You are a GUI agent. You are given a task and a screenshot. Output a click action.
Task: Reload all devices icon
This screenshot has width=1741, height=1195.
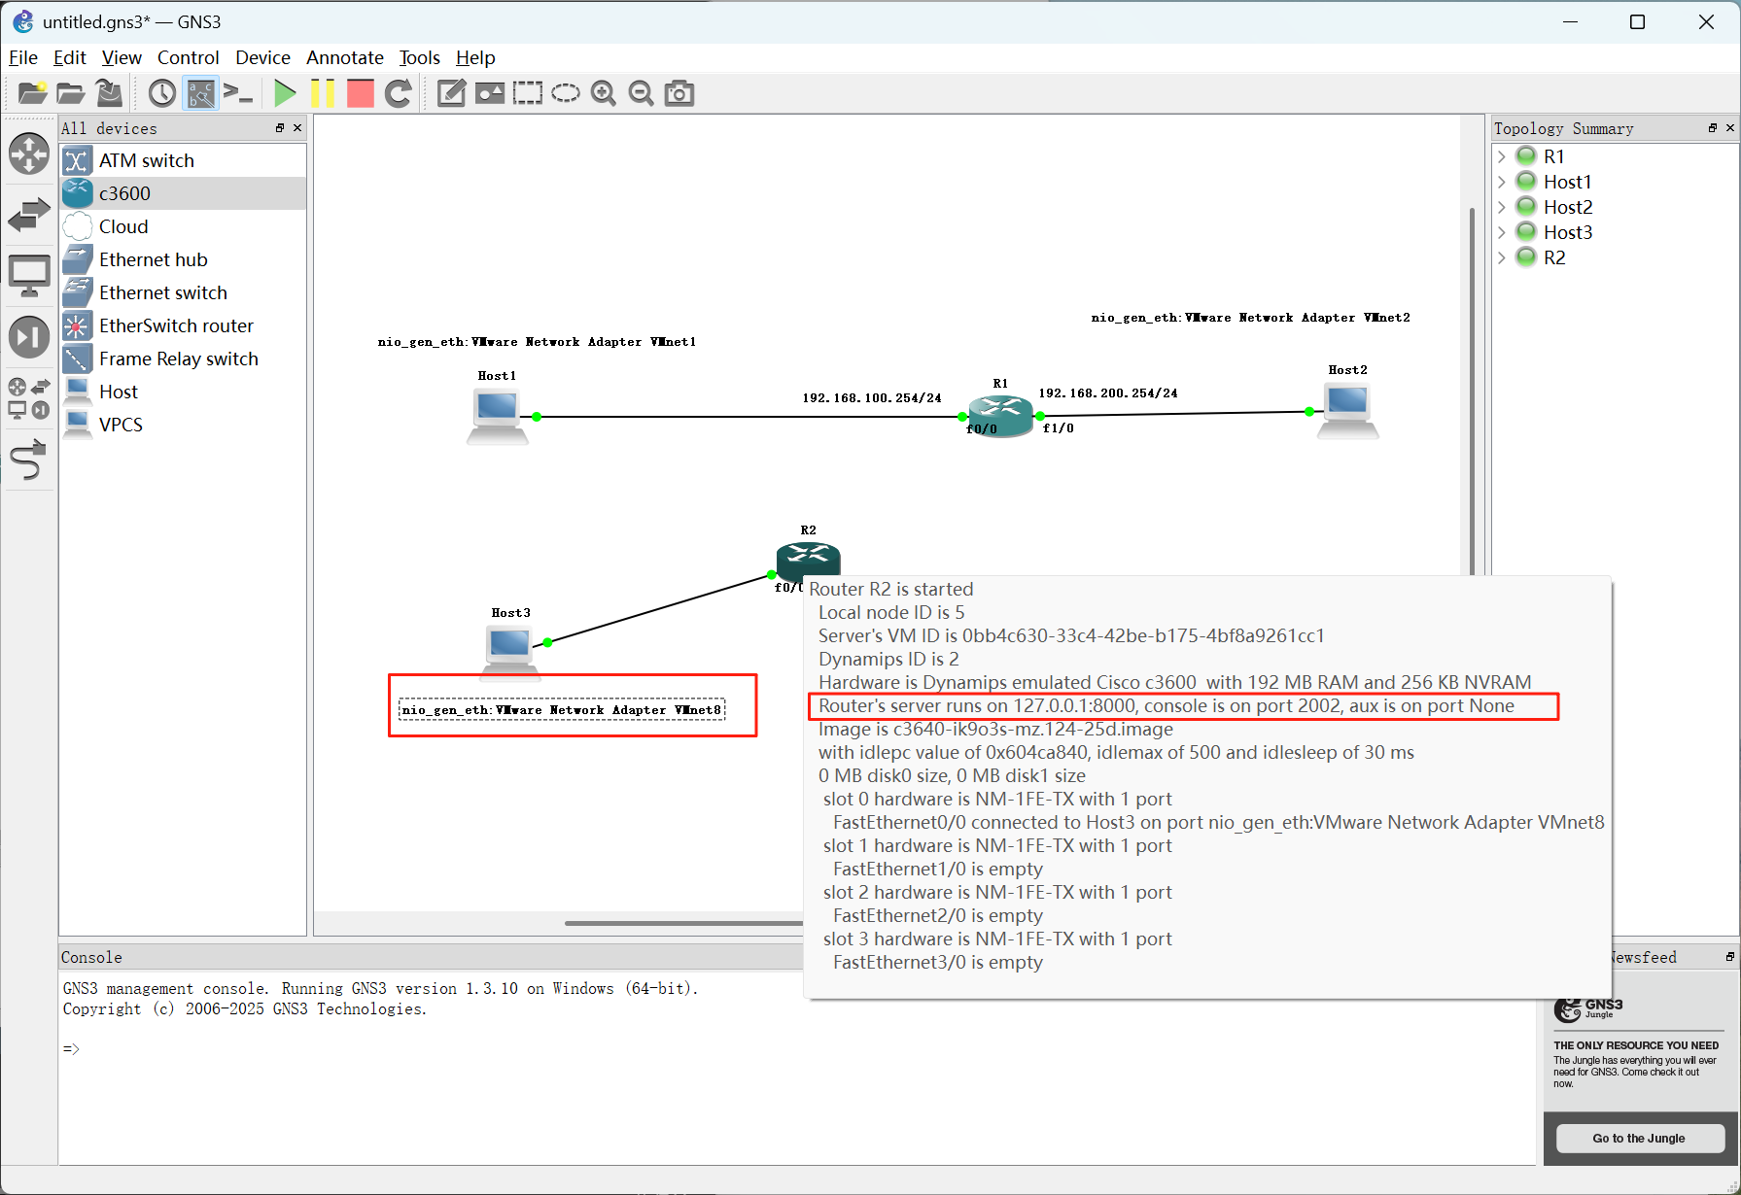pyautogui.click(x=399, y=93)
